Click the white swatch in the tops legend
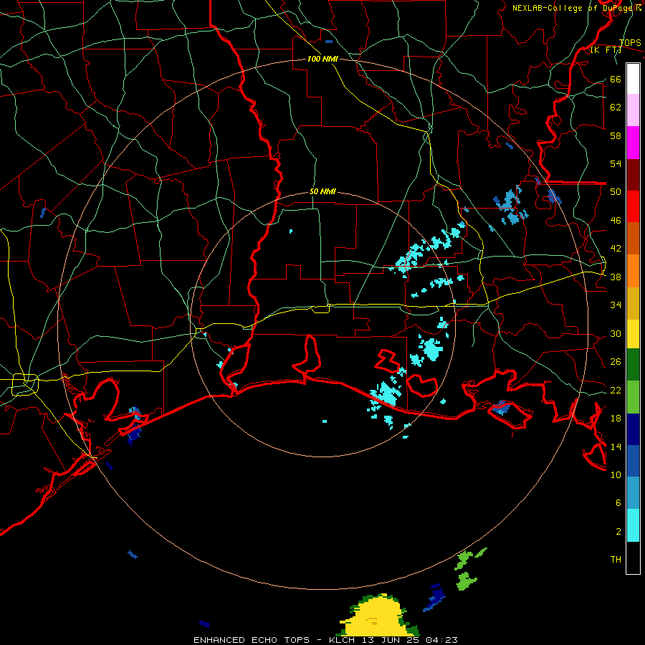The width and height of the screenshot is (645, 645). point(633,79)
